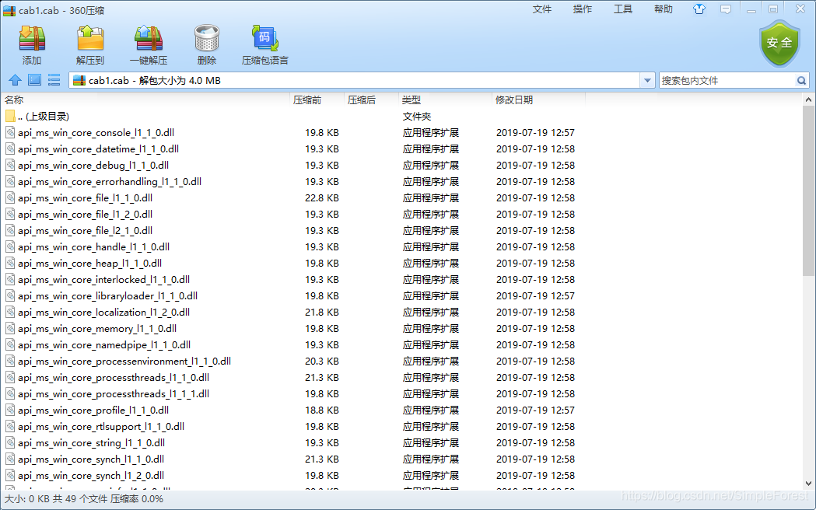Click file icon of api_ms_win_core_debug_l1_1_0.dll
This screenshot has height=510, width=816.
(10, 166)
